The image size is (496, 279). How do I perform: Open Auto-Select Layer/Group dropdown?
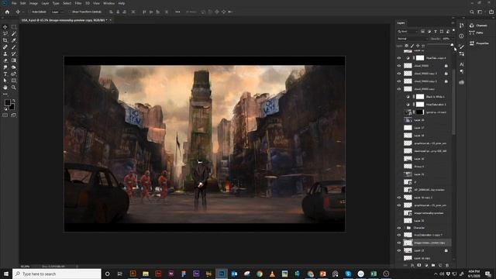57,12
